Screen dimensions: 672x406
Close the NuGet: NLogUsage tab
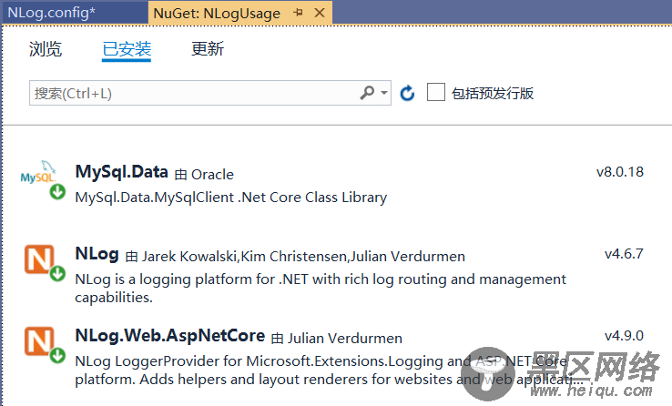coord(320,13)
